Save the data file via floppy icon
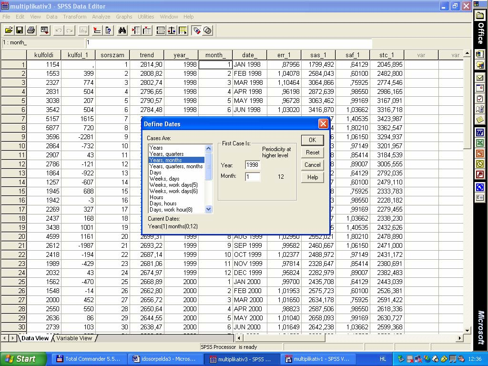The height and width of the screenshot is (366, 488). click(x=19, y=30)
